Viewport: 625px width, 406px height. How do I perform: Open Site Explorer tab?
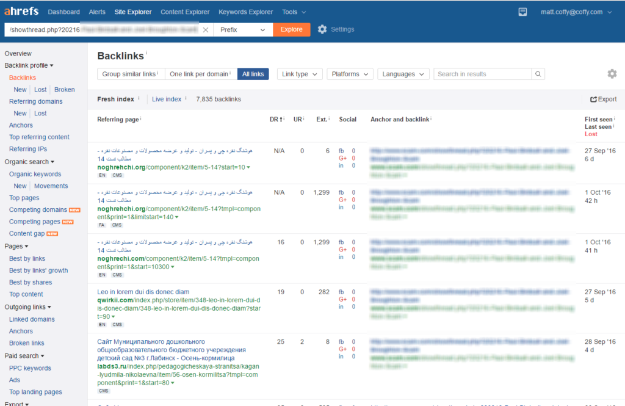coord(133,12)
